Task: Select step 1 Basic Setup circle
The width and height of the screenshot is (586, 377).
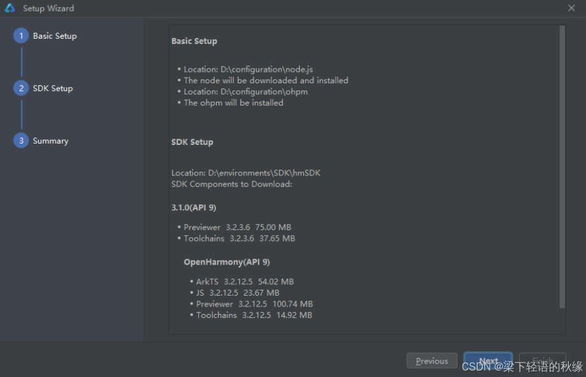Action: [x=21, y=36]
